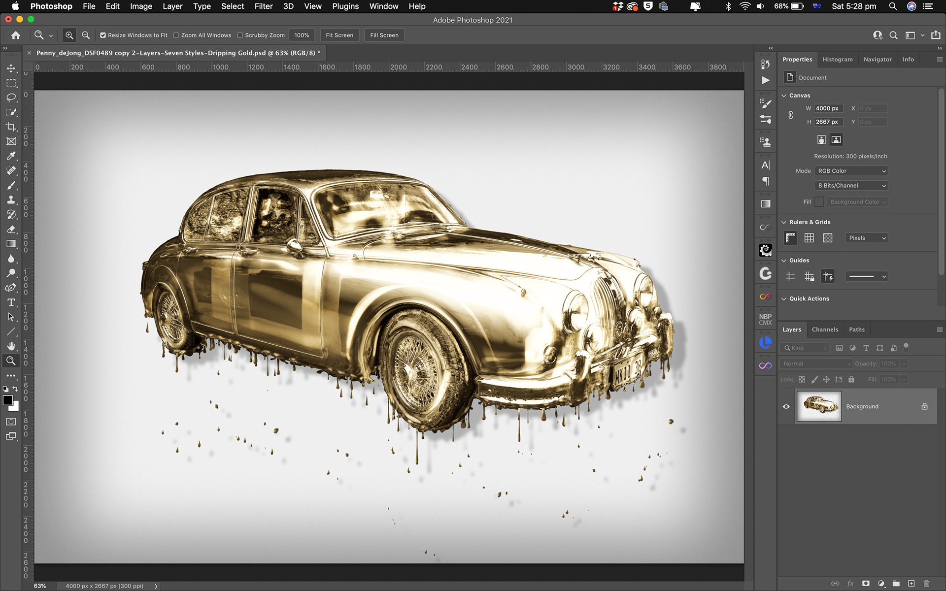946x591 pixels.
Task: Open the 8 Bits/Channel dropdown
Action: tap(851, 186)
